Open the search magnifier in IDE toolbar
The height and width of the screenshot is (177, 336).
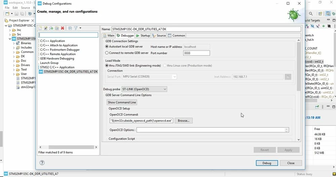[311, 14]
